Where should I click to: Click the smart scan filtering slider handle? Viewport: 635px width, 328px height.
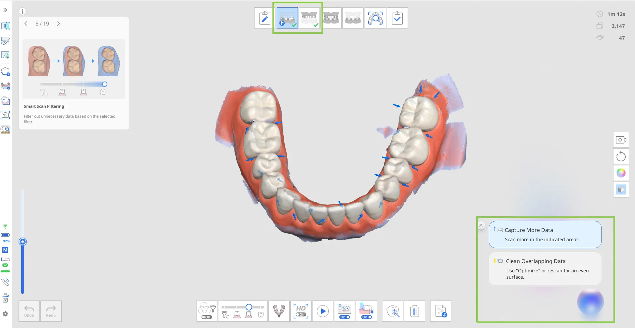[249, 307]
